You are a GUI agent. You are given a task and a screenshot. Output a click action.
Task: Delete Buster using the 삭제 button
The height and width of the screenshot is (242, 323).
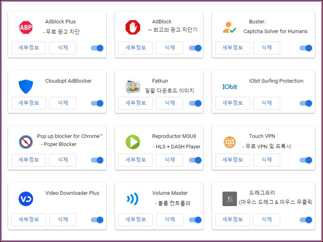(x=266, y=48)
